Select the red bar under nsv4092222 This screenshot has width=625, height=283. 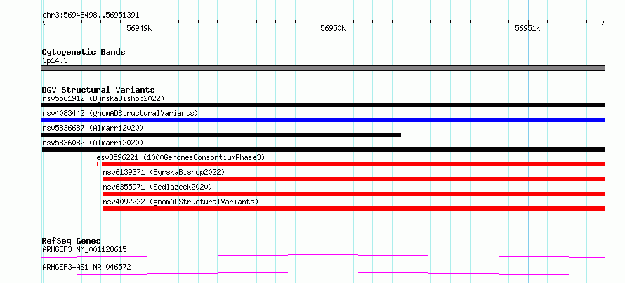354,209
